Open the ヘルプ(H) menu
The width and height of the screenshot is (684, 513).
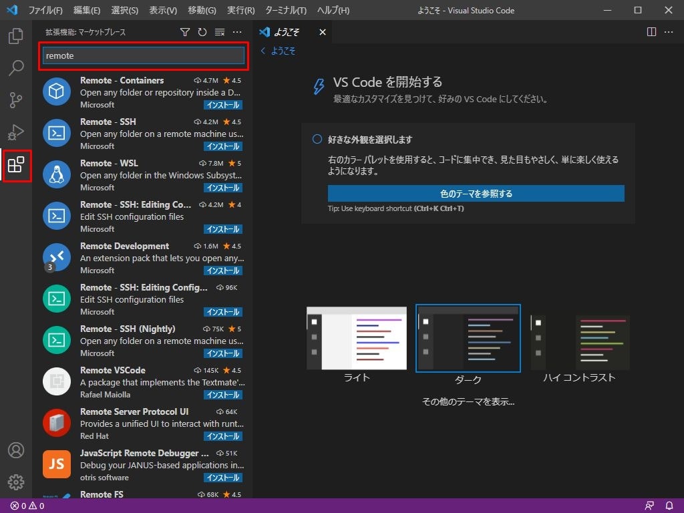pos(333,10)
